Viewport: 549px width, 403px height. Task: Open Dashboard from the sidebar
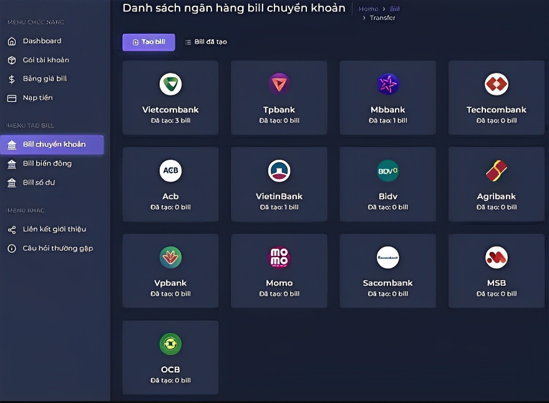(x=42, y=41)
